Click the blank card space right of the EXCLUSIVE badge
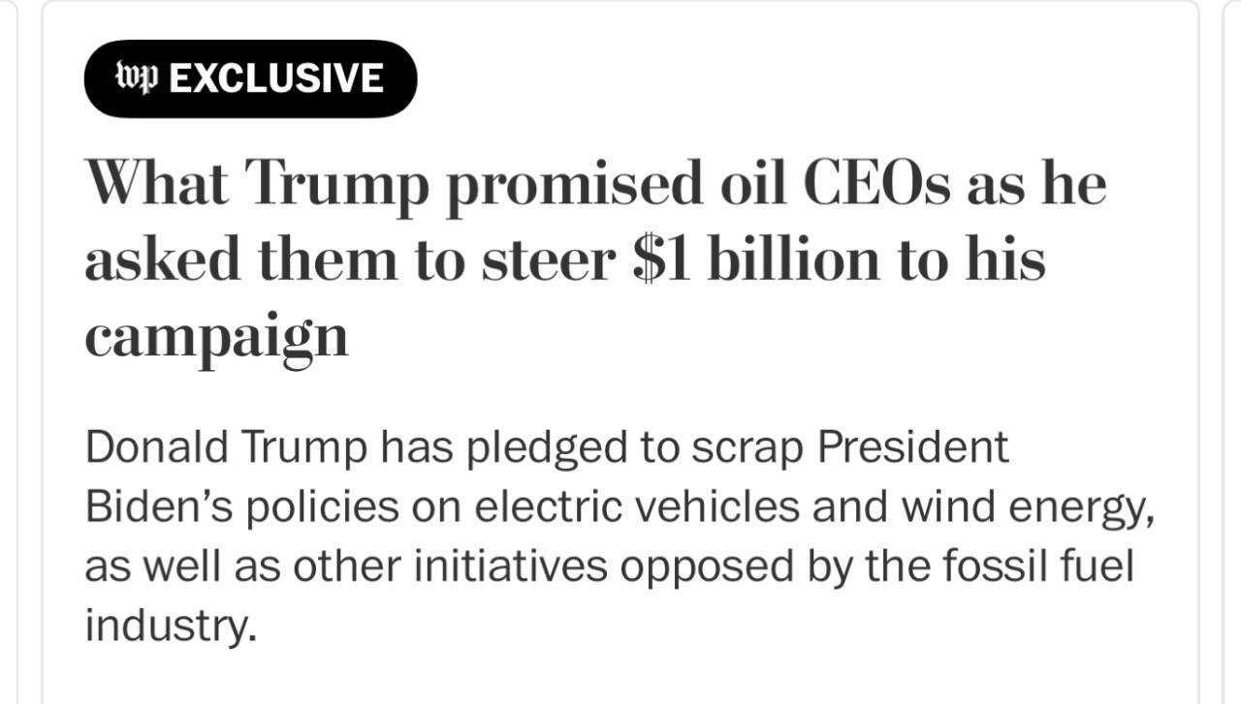This screenshot has height=704, width=1241. (805, 78)
